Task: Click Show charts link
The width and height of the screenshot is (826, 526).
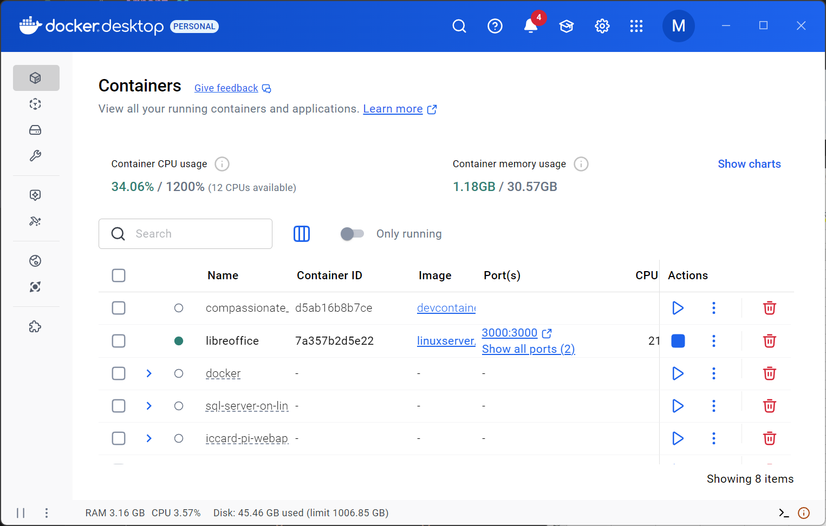Action: tap(749, 164)
